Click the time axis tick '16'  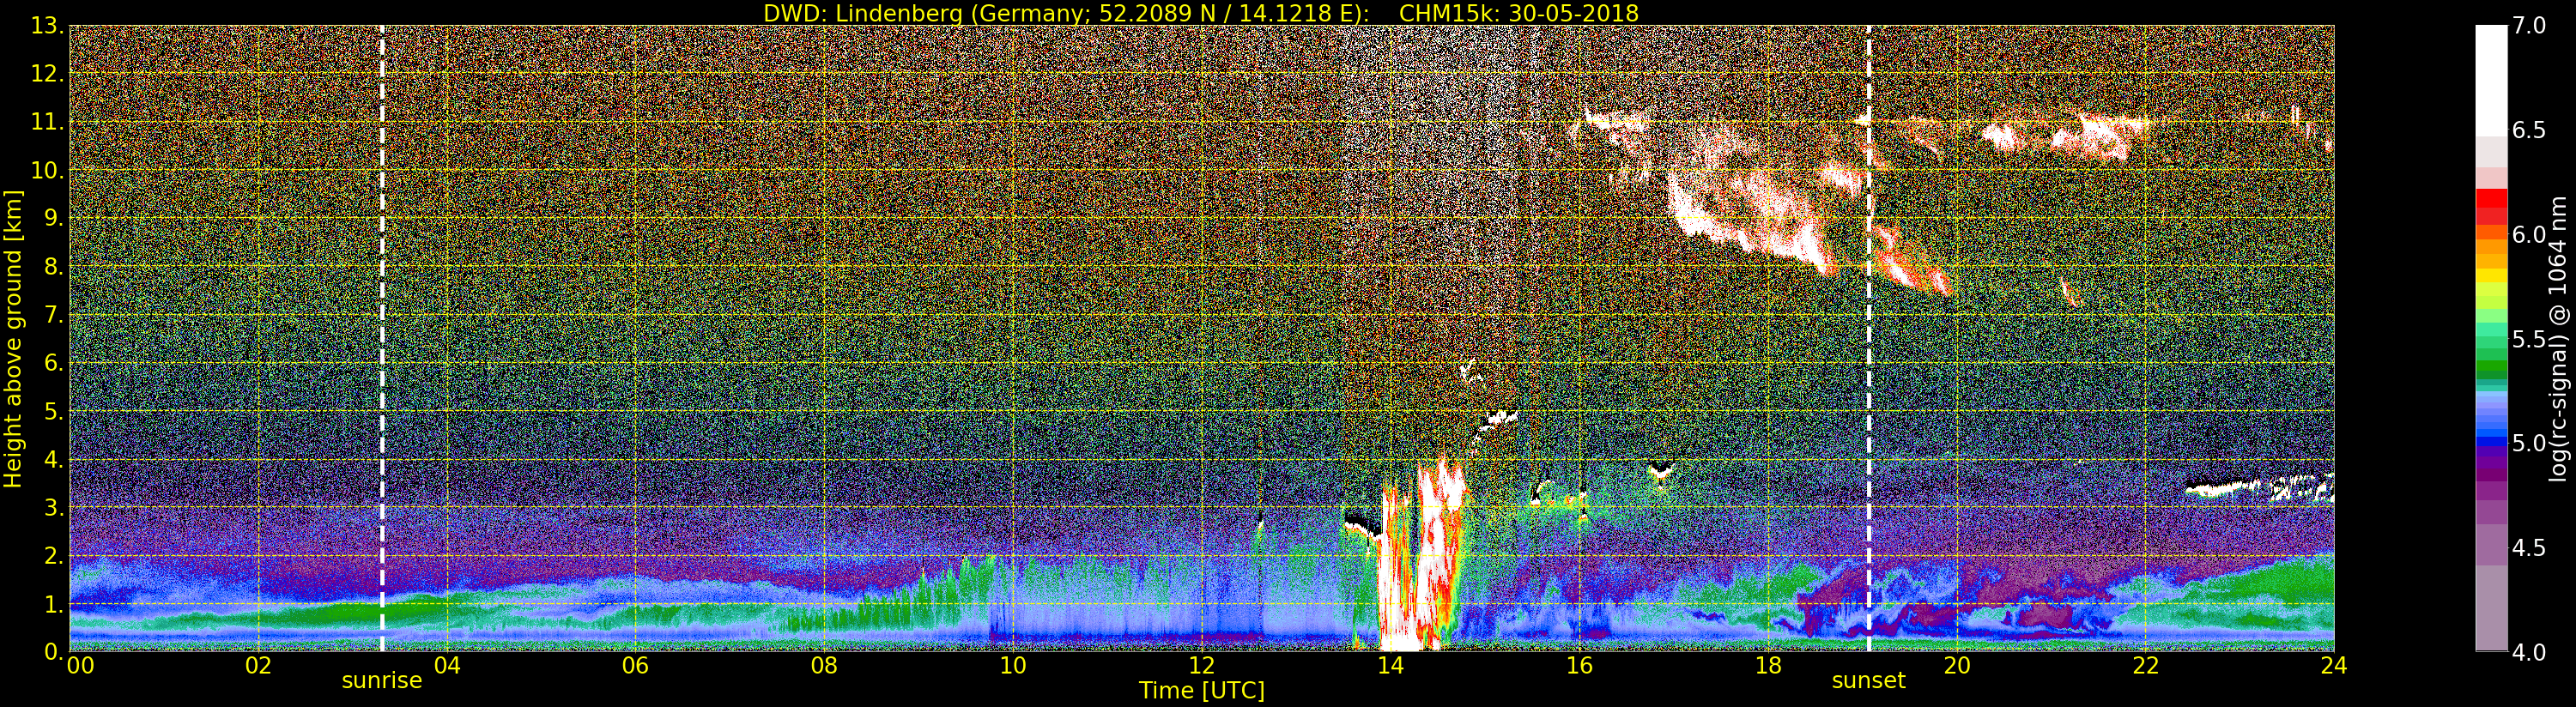[1579, 665]
